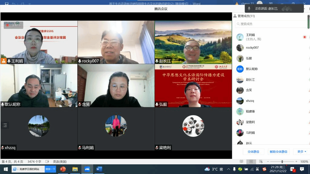Show hidden system tray icons chevron

[229, 169]
